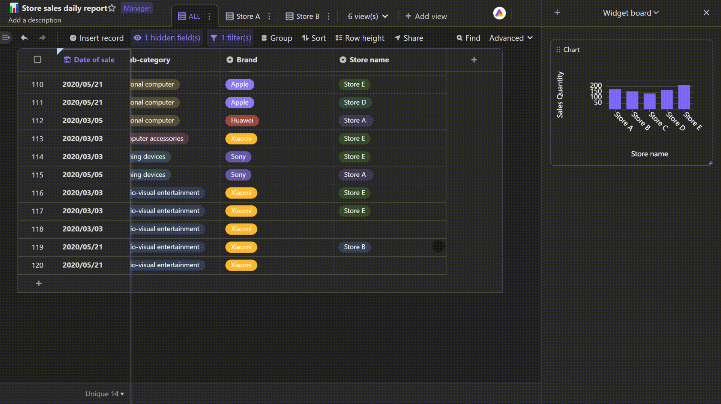
Task: Click date 2020/03/05 in row 112
Action: (83, 120)
